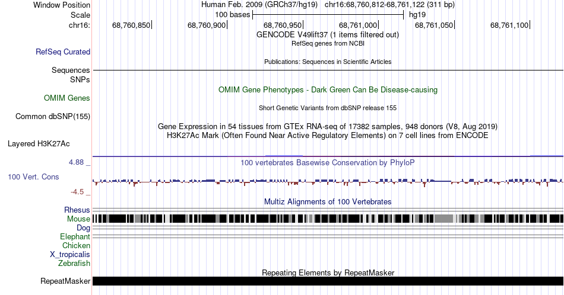The image size is (564, 295).
Task: Click Publications: Sequences in Scientific Articles title
Action: pos(328,62)
